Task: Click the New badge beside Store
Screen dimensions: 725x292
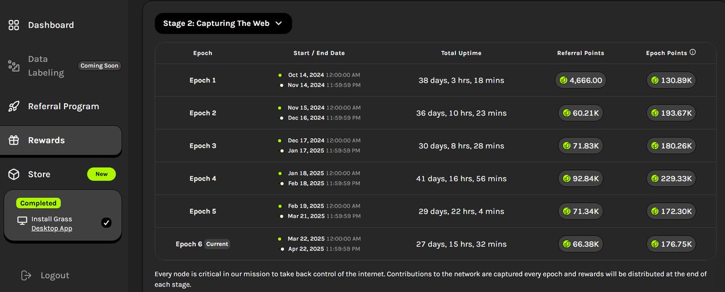Action: coord(101,174)
